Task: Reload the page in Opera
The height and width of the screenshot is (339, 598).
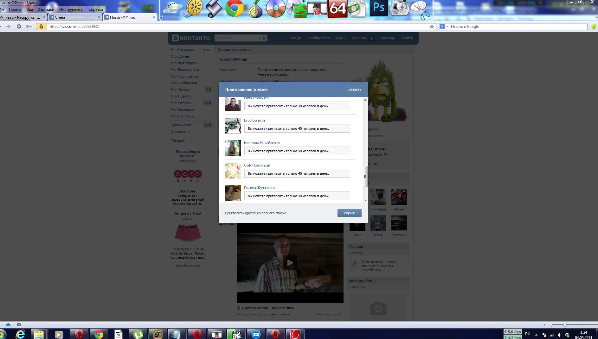Action: coord(19,27)
